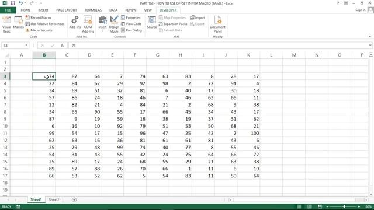Switch to the FORMULAS tab
Screen dimensions: 374x210
(93, 10)
